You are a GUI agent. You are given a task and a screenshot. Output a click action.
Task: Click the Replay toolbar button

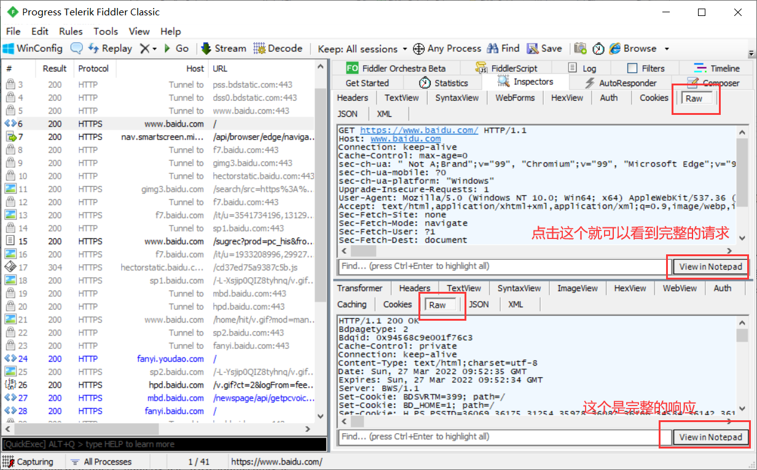(x=110, y=49)
